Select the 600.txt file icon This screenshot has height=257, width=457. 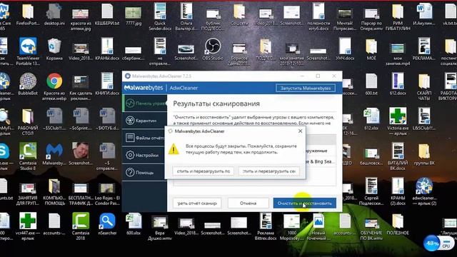tap(371, 84)
